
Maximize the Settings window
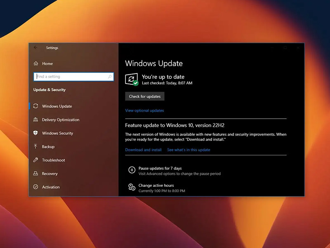[x=285, y=48]
